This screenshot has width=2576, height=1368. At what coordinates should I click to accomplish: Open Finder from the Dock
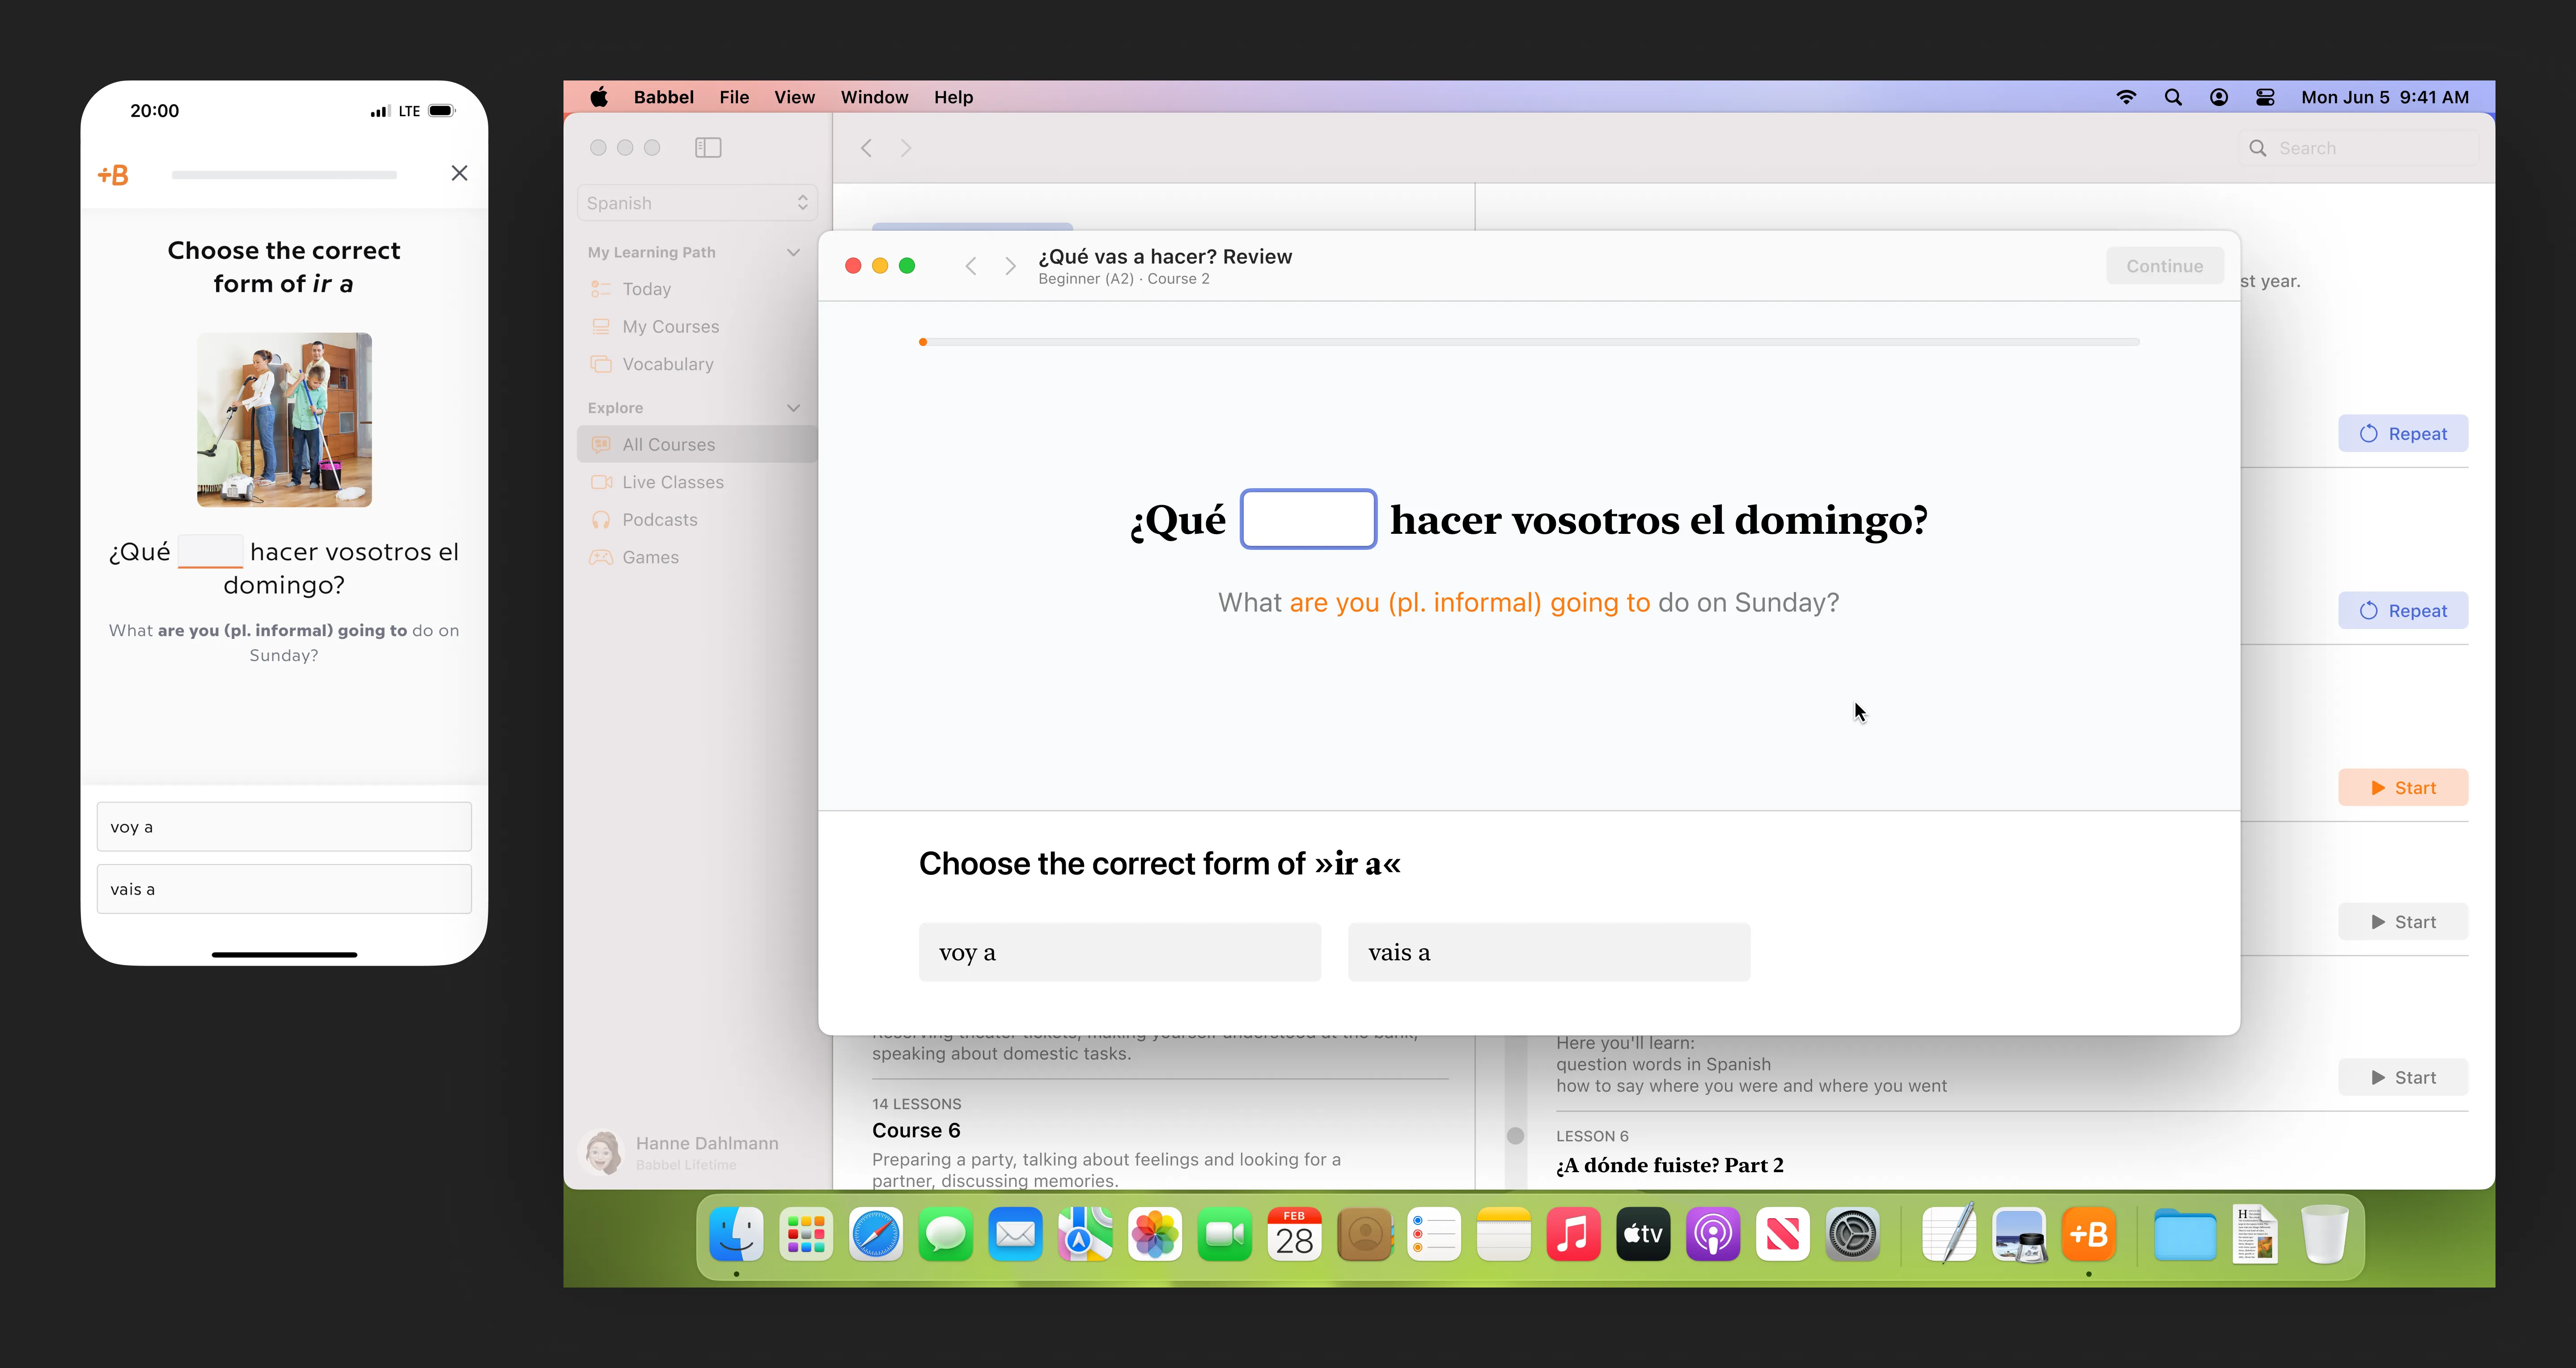(736, 1235)
